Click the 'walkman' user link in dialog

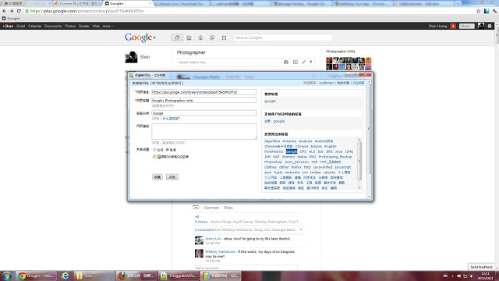click(x=326, y=83)
